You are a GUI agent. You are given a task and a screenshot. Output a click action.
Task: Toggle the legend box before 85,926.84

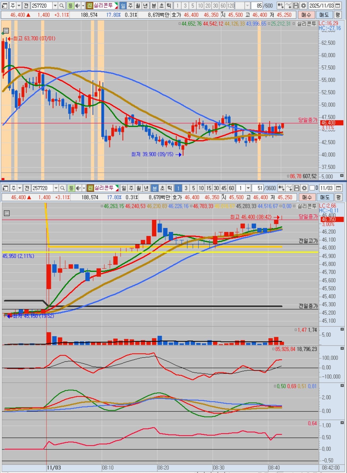click(273, 349)
